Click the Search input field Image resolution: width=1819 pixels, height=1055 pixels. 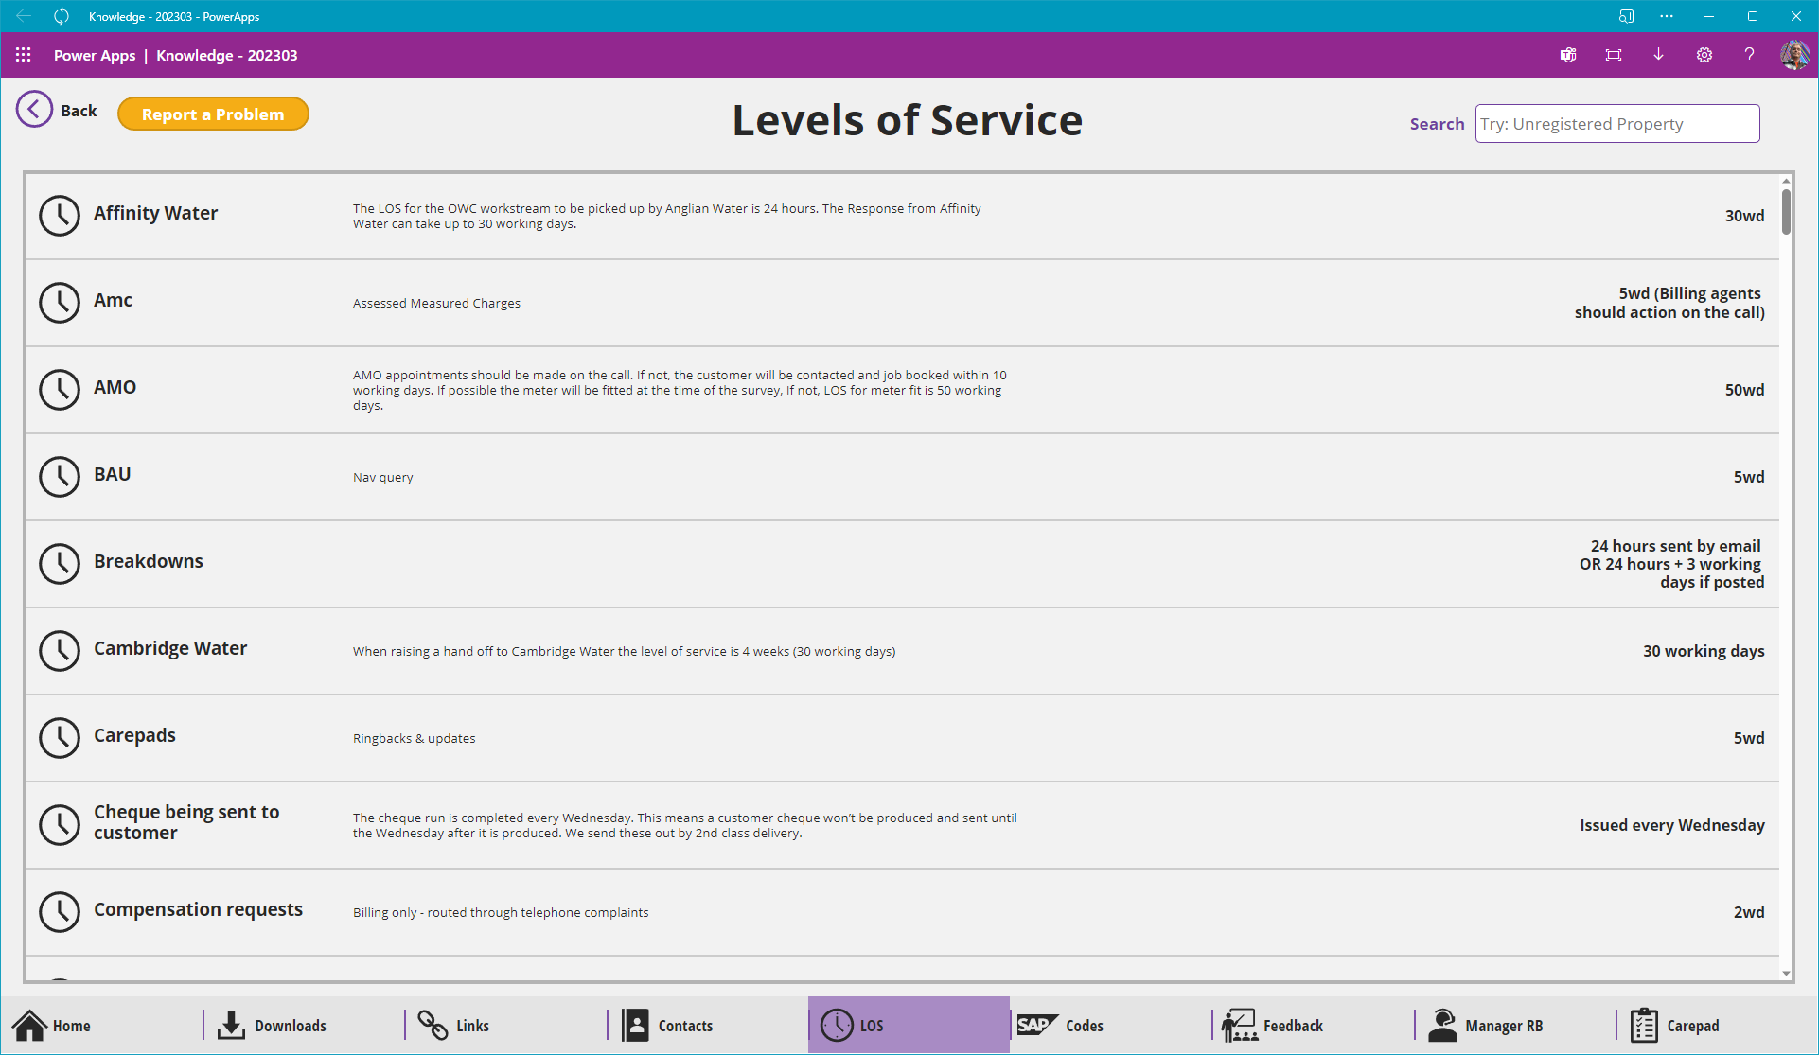[1616, 124]
